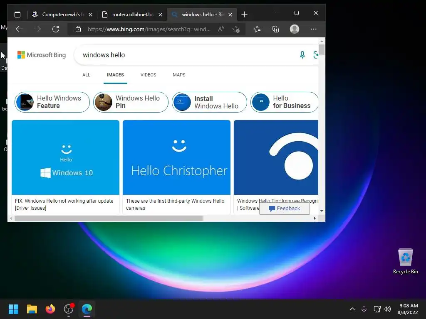
Task: Switch to ALL search results
Action: [86, 75]
